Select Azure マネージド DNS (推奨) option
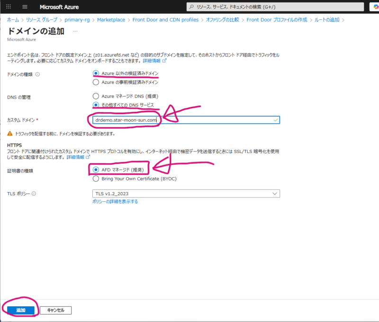This screenshot has height=322, width=379. point(96,96)
